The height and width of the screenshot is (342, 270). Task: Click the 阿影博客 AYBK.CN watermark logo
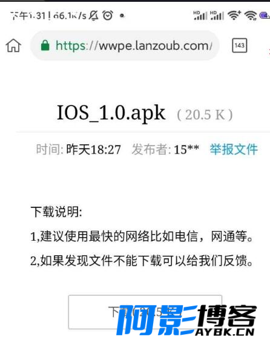[186, 320]
